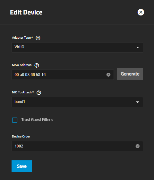The image size is (154, 180).
Task: Enable Trust Guest Filters checkbox
Action: [15, 120]
